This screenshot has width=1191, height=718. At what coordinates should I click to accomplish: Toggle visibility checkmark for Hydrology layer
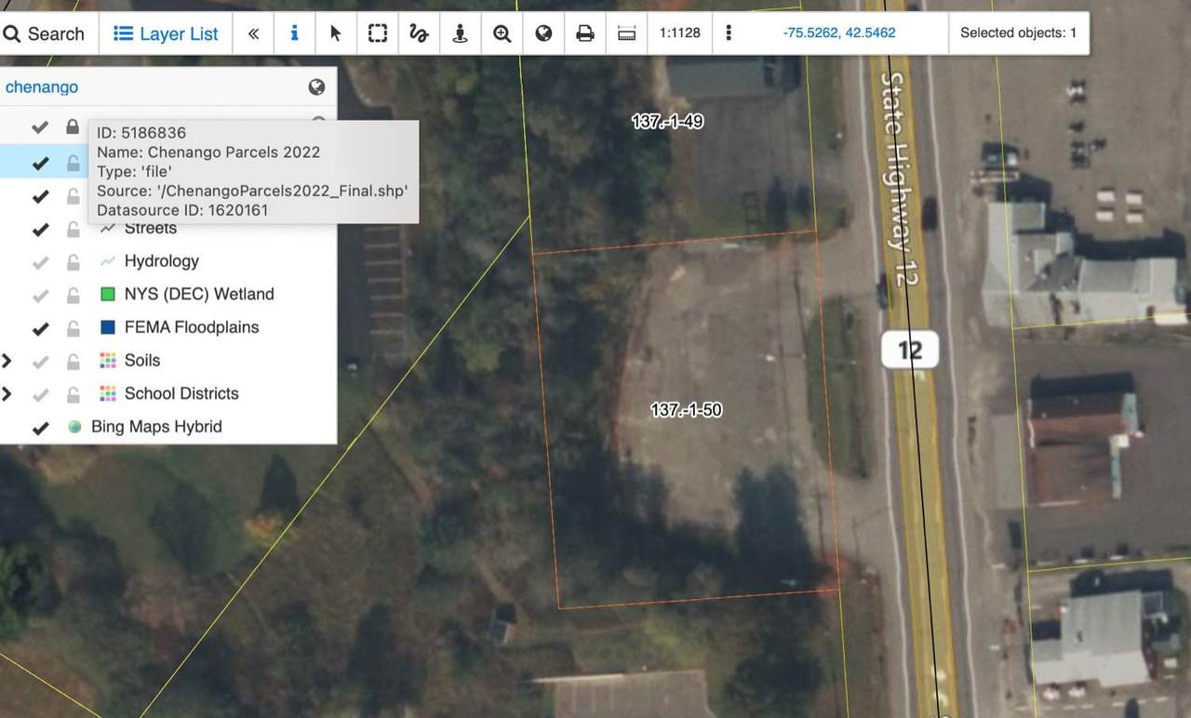[40, 262]
